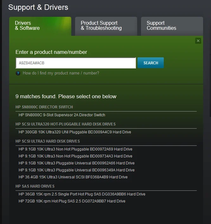Click the SEARCH button
Viewport: 211px width, 224px height.
(150, 63)
